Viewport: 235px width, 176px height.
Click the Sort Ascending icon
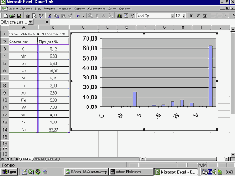pyautogui.click(x=111, y=16)
